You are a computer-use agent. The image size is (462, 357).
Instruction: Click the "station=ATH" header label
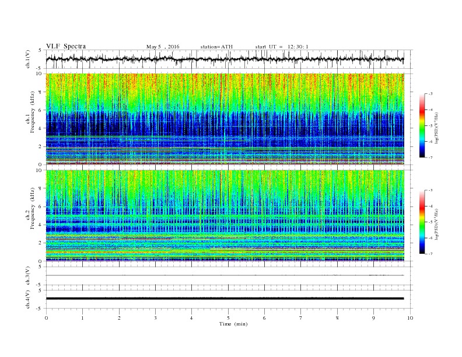click(216, 47)
